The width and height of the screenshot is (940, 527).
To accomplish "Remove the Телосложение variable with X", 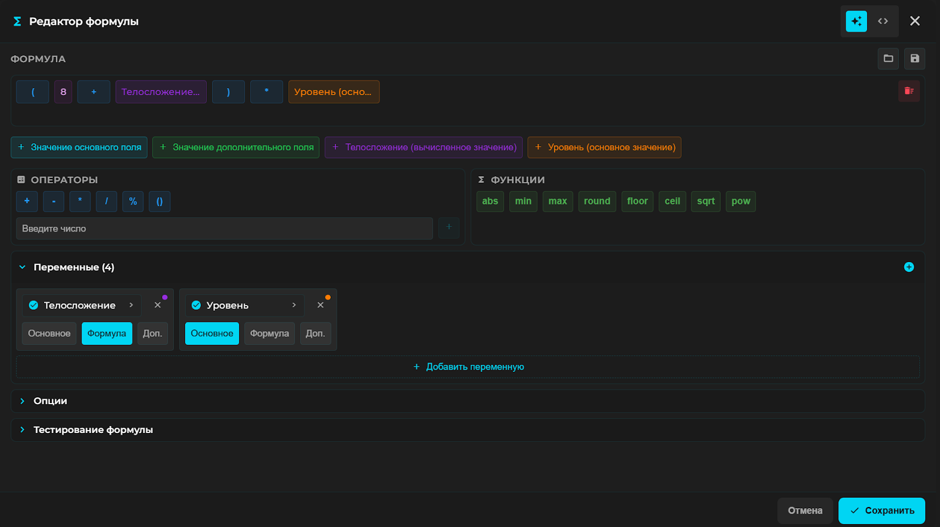I will click(157, 305).
